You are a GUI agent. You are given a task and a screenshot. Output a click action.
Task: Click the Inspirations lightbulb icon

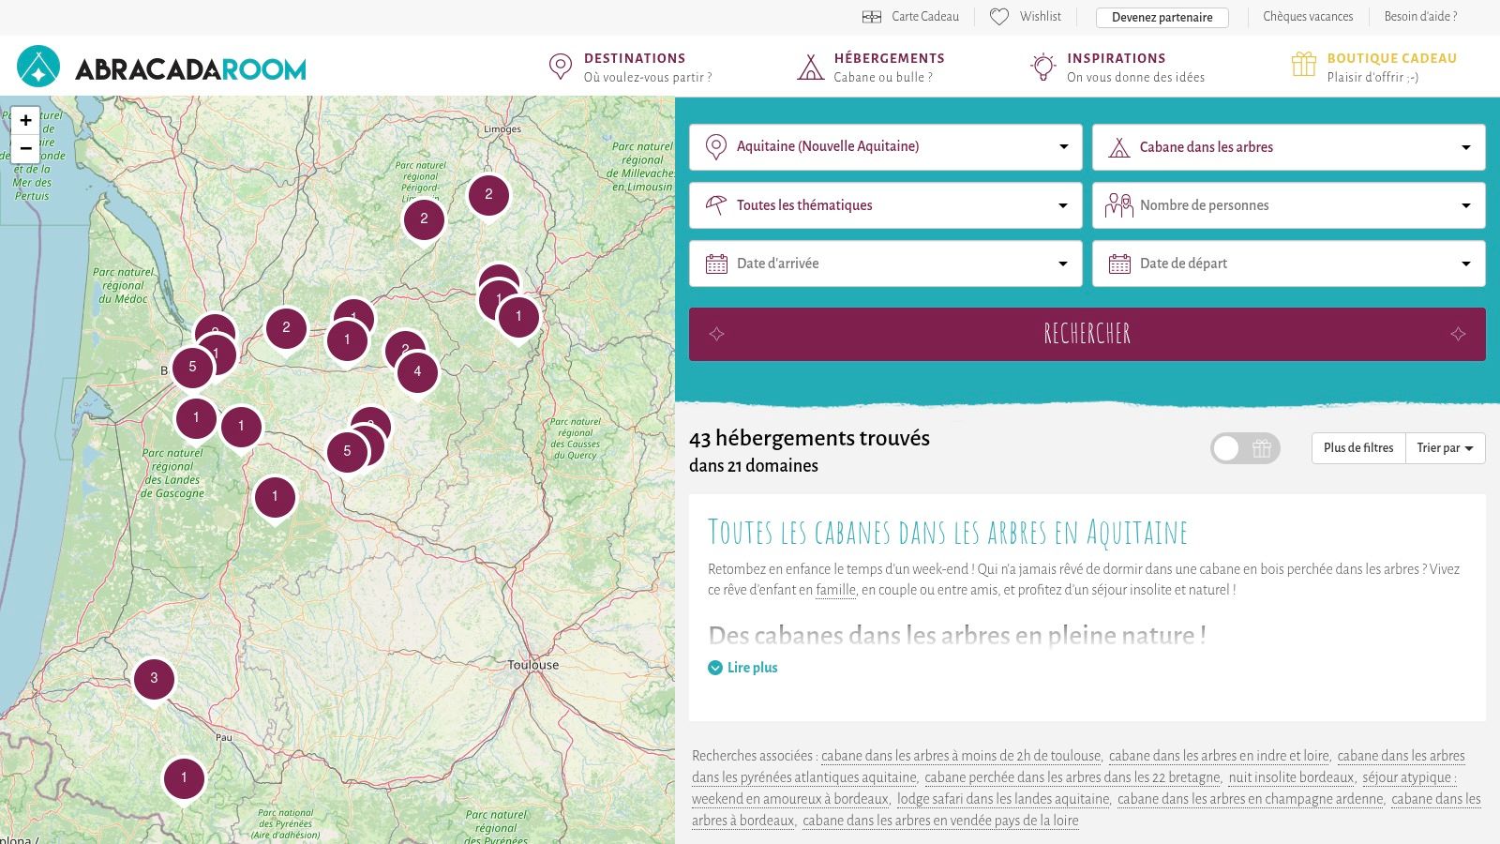click(x=1042, y=67)
